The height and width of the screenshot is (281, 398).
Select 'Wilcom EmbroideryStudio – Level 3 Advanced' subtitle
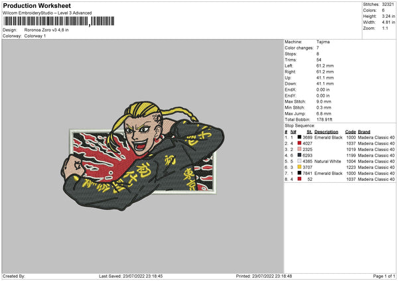click(x=47, y=13)
